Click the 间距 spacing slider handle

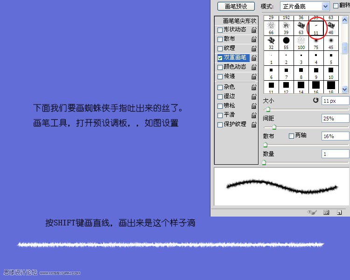click(x=274, y=127)
